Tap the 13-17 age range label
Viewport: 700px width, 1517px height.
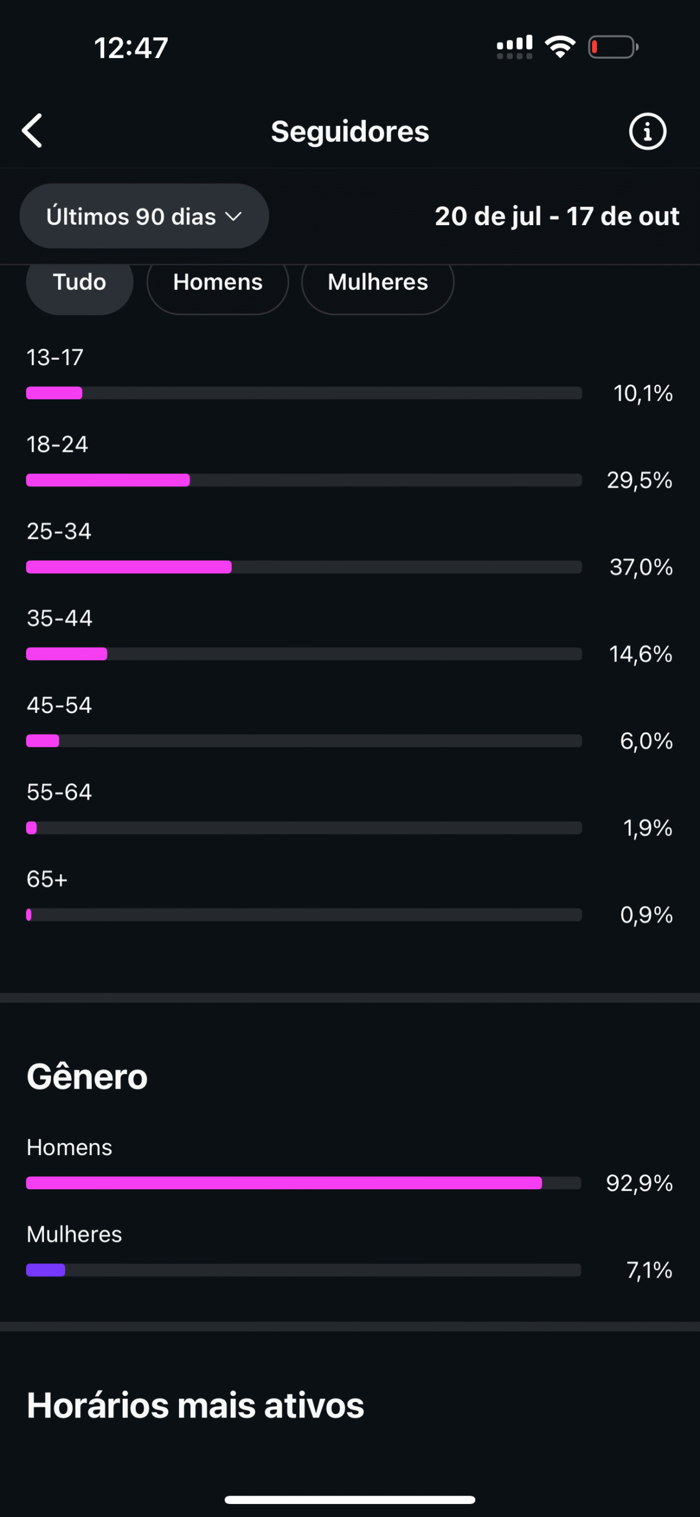[x=55, y=357]
